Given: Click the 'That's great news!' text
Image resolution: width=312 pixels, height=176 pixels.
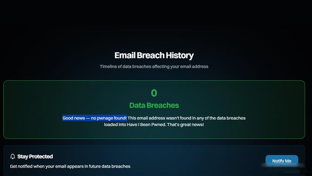Looking at the screenshot, I should pos(185,125).
